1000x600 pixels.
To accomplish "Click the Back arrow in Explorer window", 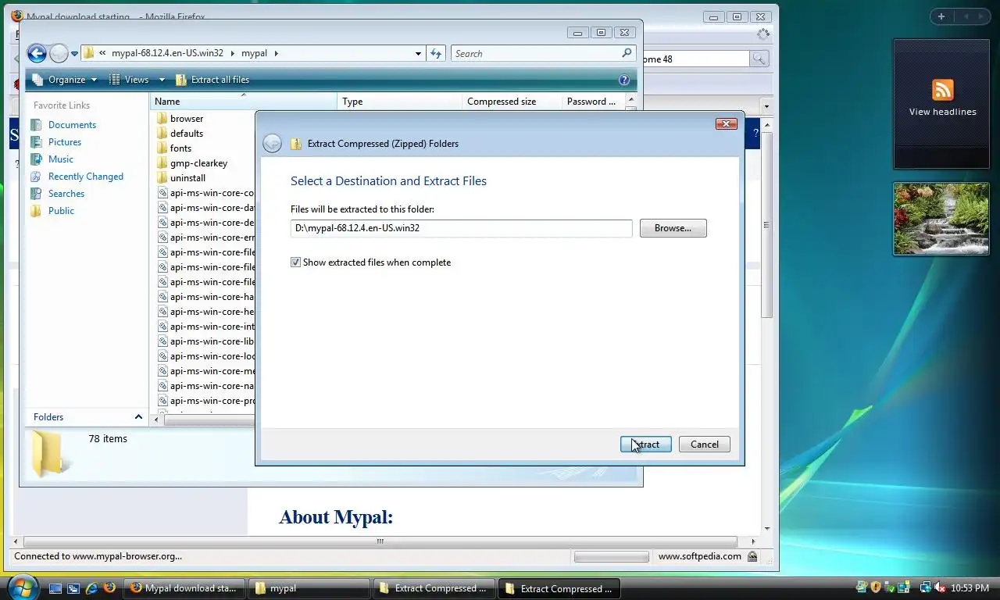I will (x=36, y=53).
